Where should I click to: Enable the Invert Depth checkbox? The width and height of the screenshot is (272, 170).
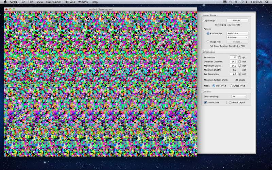click(x=230, y=102)
